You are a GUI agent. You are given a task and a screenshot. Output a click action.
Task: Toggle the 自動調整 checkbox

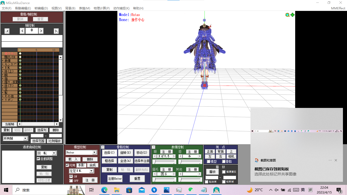(38, 159)
